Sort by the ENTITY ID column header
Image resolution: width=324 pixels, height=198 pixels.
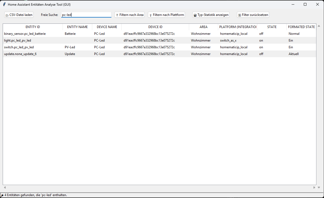click(33, 27)
